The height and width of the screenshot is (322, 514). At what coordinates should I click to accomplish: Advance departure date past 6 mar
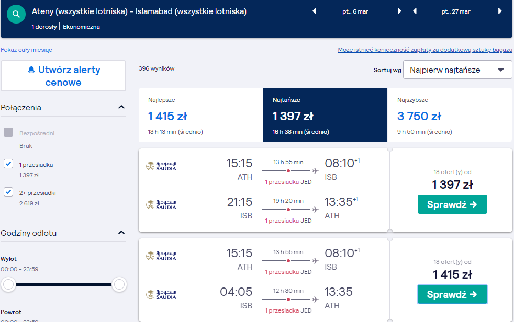(x=399, y=11)
